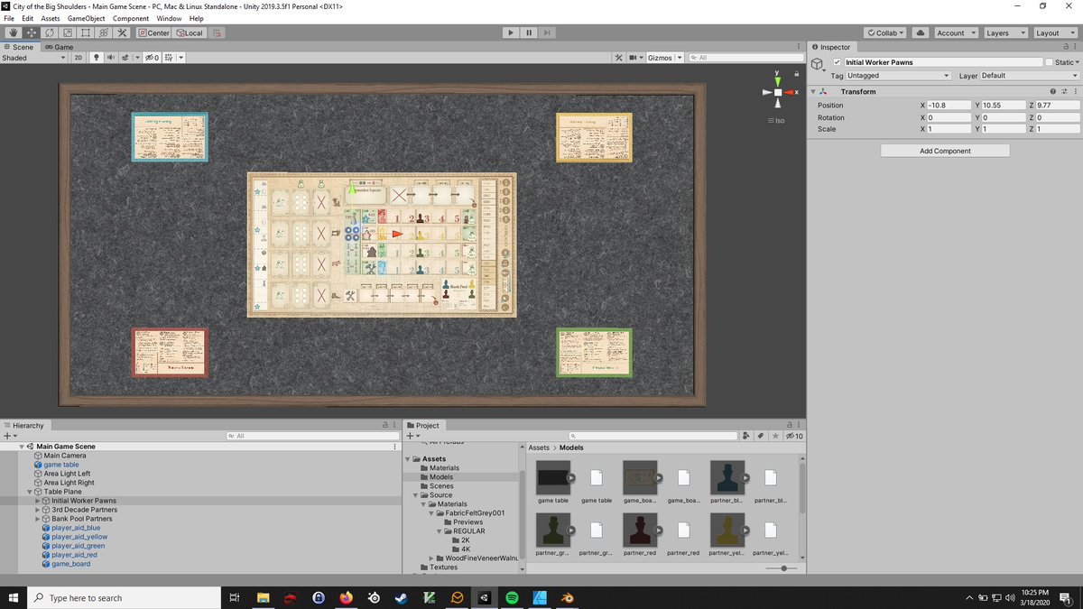Open the Window menu
The height and width of the screenshot is (609, 1083).
pyautogui.click(x=169, y=18)
